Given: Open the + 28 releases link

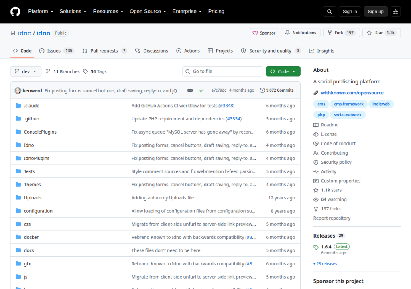Looking at the screenshot, I should pyautogui.click(x=325, y=264).
